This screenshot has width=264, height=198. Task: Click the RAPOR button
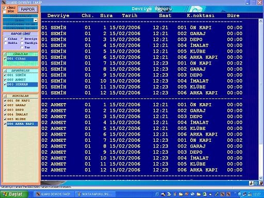[x=28, y=9]
